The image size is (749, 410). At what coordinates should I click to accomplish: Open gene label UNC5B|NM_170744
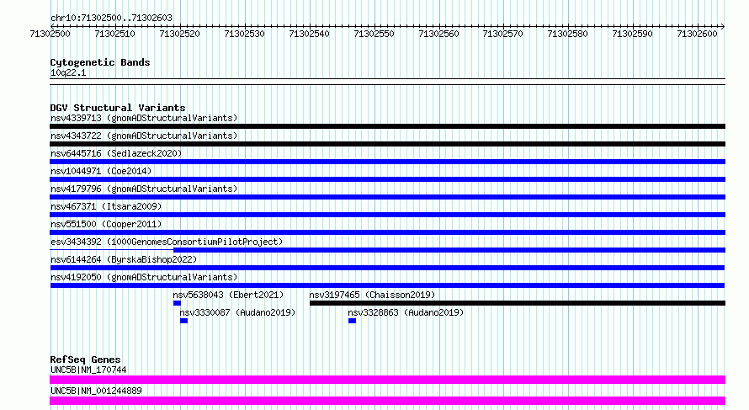88,370
